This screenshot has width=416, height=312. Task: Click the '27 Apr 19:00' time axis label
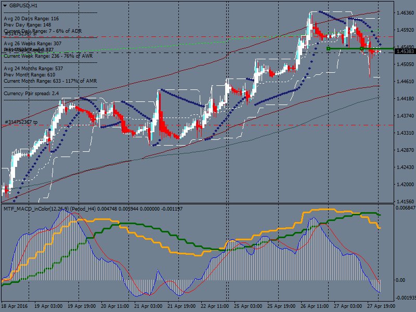tap(381, 306)
